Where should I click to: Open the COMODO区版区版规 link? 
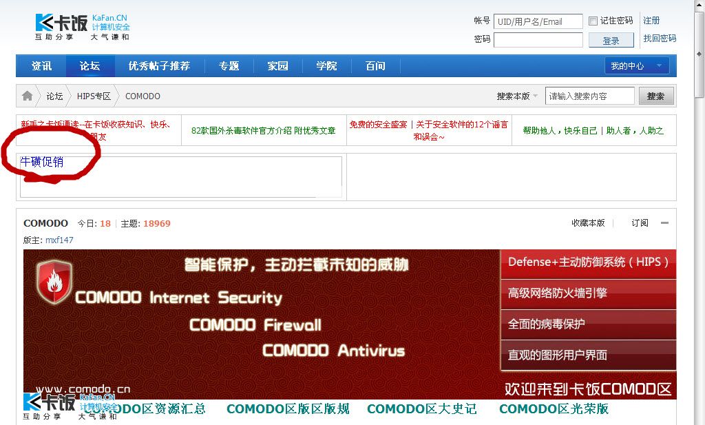pyautogui.click(x=288, y=408)
